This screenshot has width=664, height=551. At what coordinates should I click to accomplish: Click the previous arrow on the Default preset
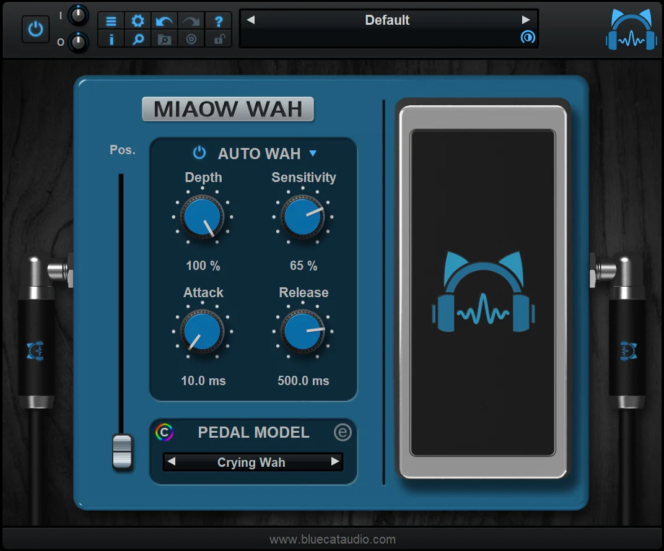(250, 20)
